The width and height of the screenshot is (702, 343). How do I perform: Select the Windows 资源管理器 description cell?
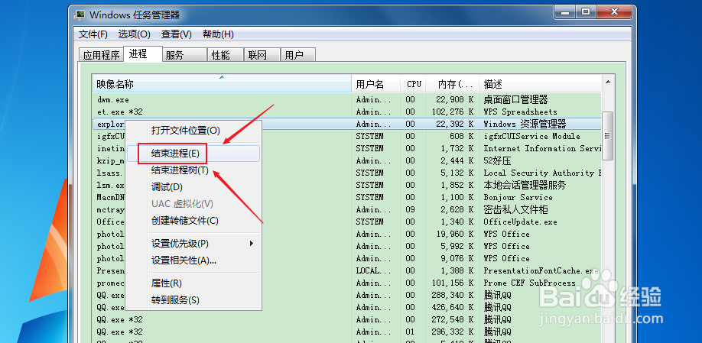(525, 124)
